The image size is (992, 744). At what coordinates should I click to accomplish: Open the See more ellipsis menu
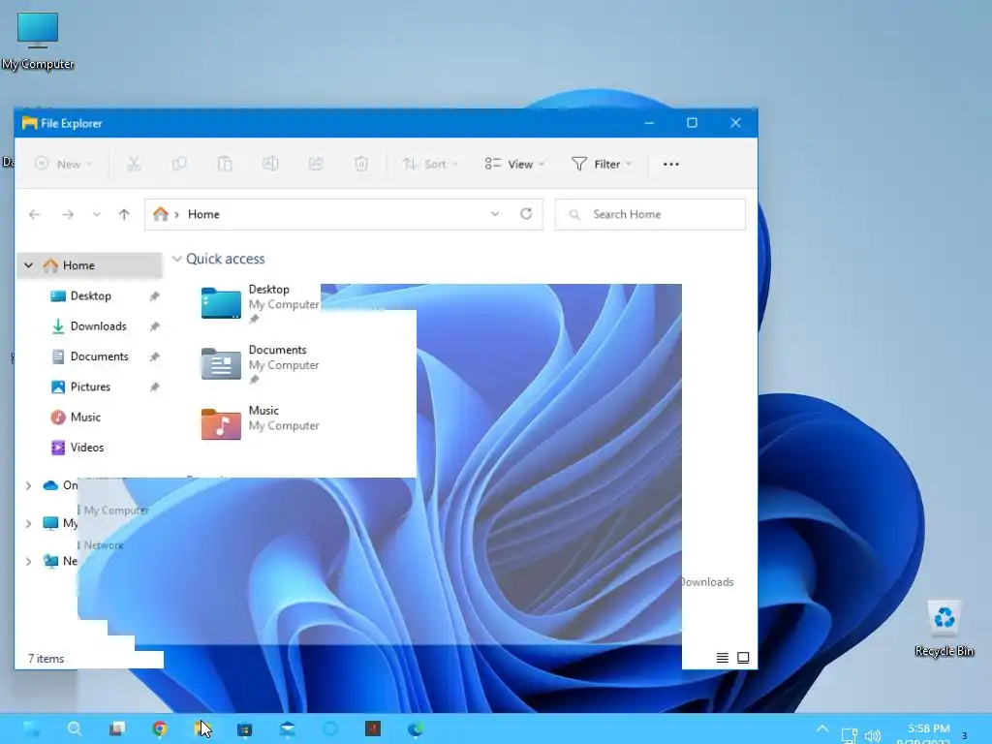tap(671, 164)
